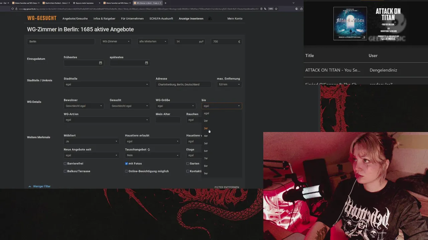Click the Adresse Charlottenburg field

point(184,84)
